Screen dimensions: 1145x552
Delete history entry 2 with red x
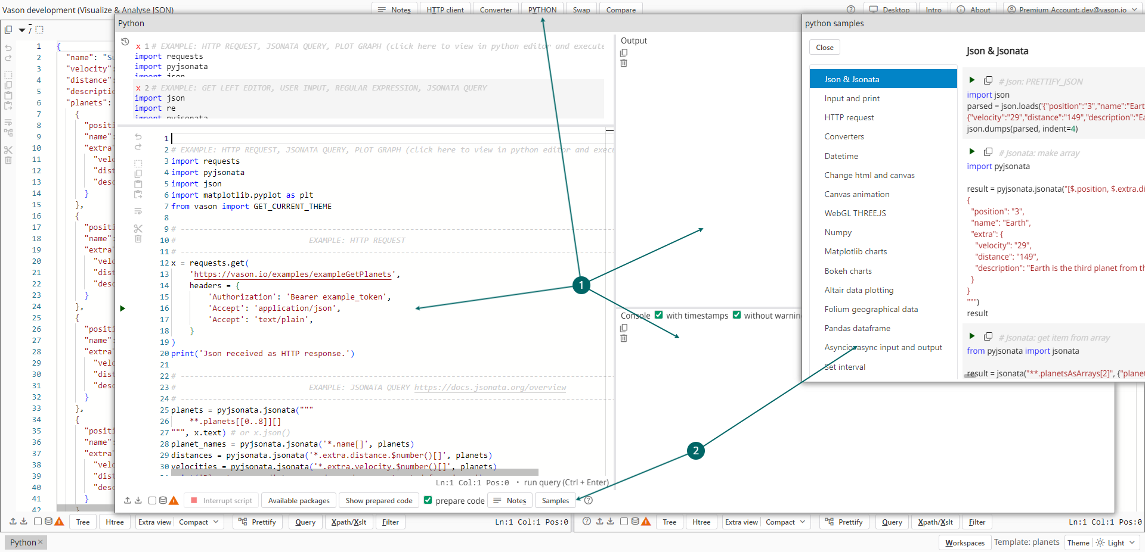138,88
